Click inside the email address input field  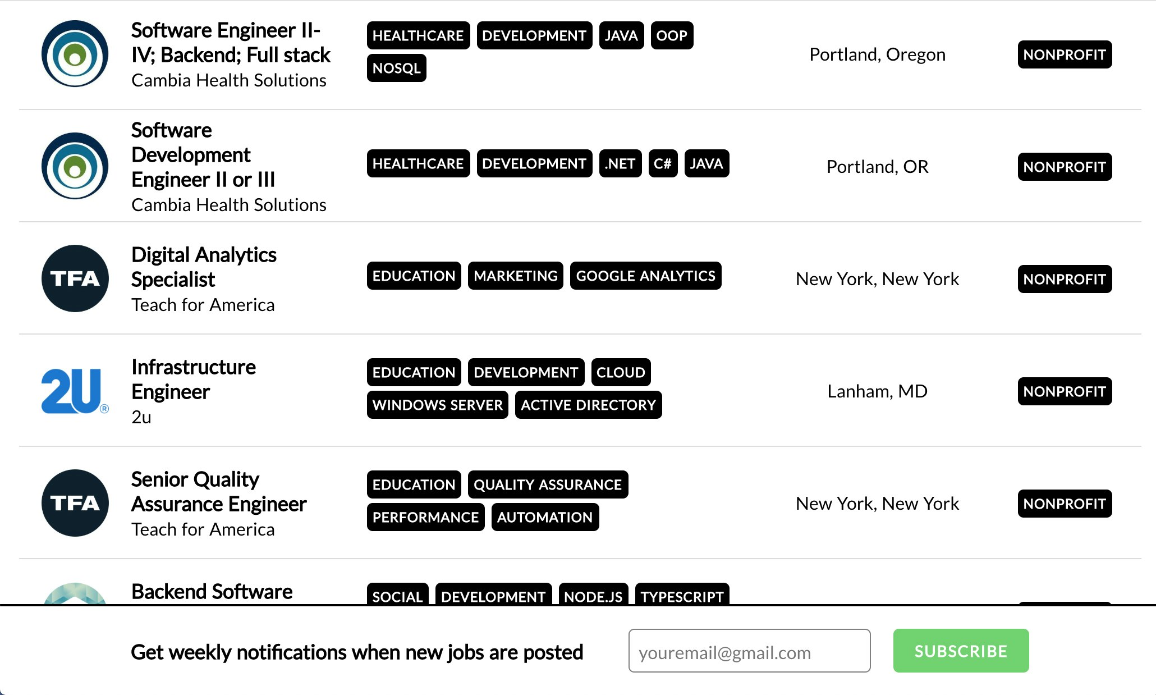point(749,651)
